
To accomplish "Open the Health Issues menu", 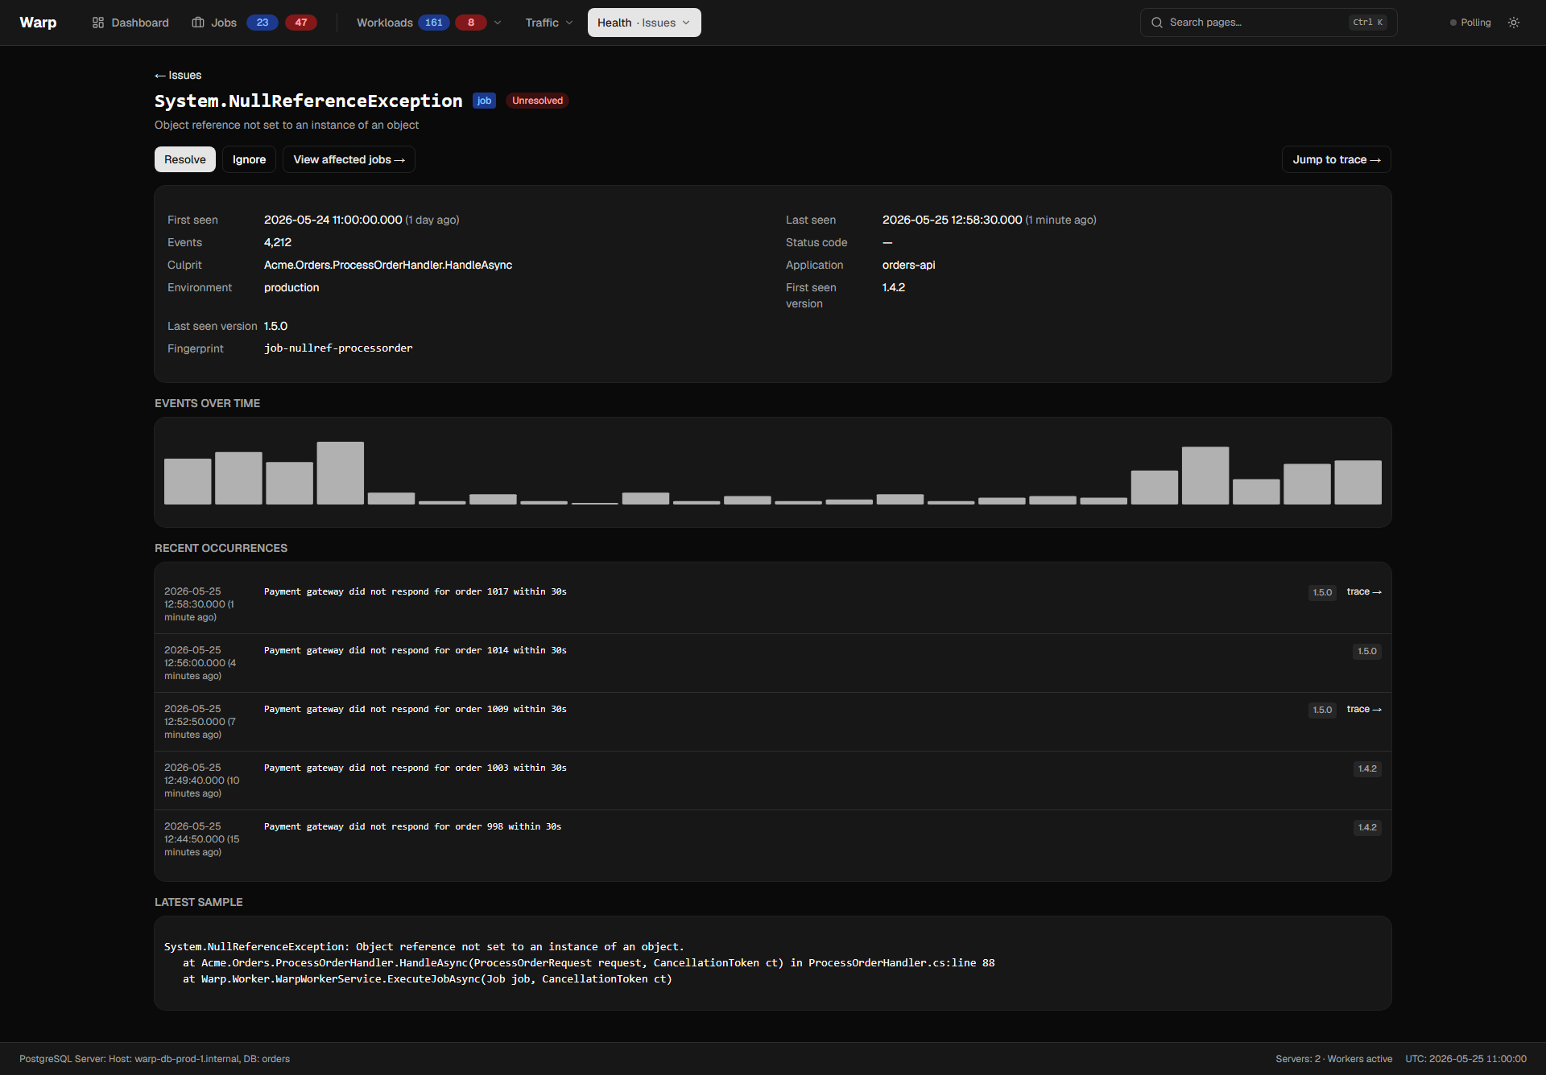I will [644, 23].
